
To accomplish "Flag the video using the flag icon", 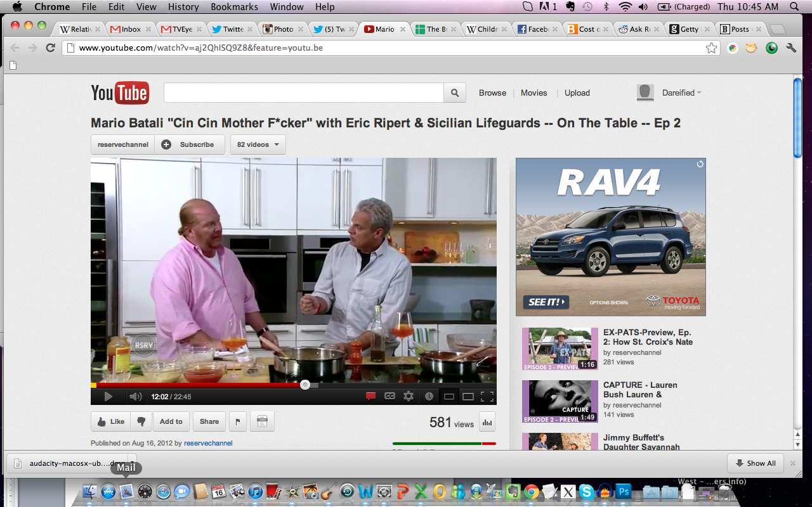I will coord(237,421).
